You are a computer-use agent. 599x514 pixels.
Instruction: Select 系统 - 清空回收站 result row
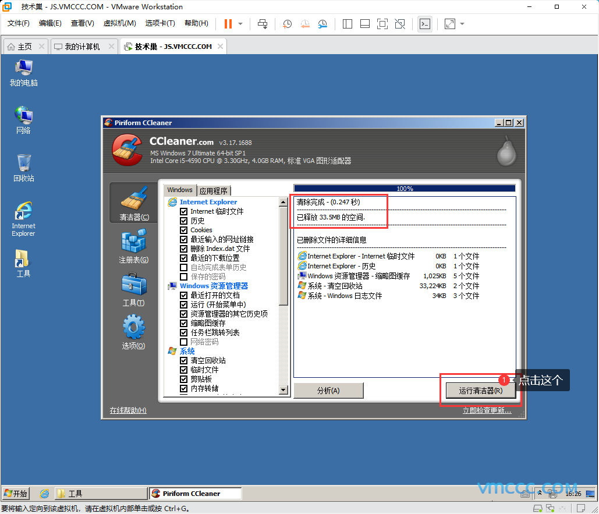388,286
